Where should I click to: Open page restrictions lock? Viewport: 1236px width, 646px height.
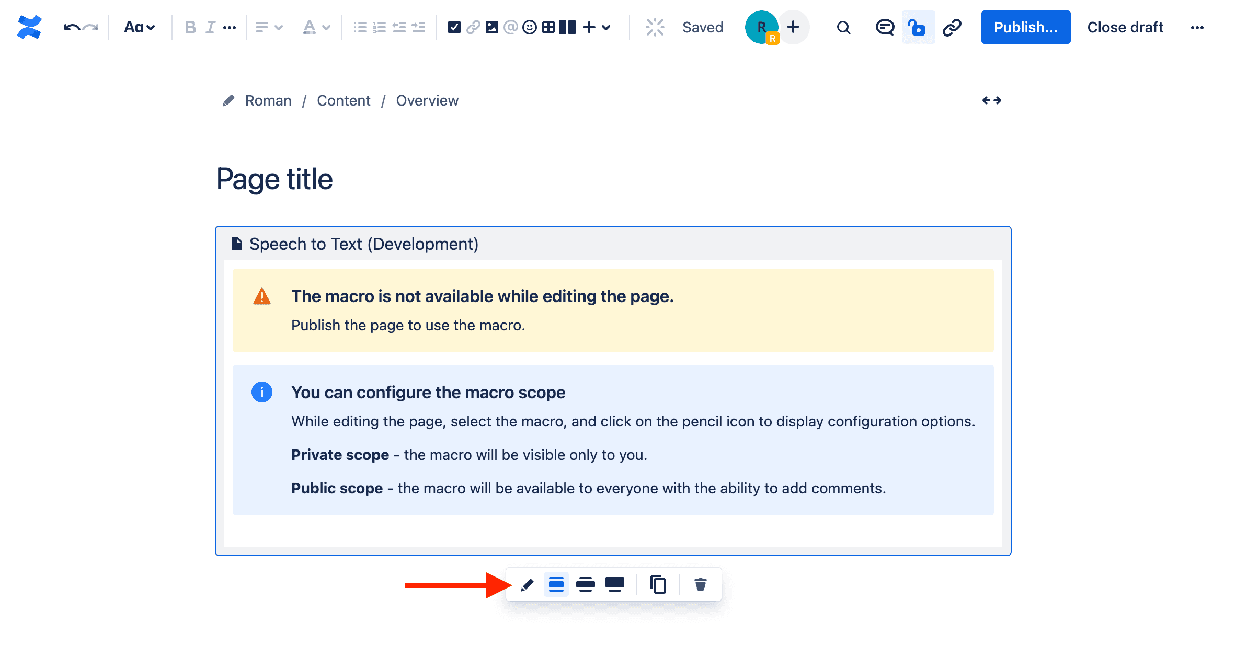918,27
